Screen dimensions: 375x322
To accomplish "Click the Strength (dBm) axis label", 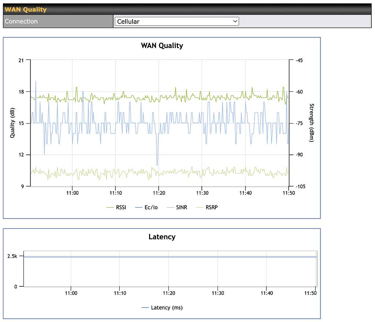I will coord(312,123).
